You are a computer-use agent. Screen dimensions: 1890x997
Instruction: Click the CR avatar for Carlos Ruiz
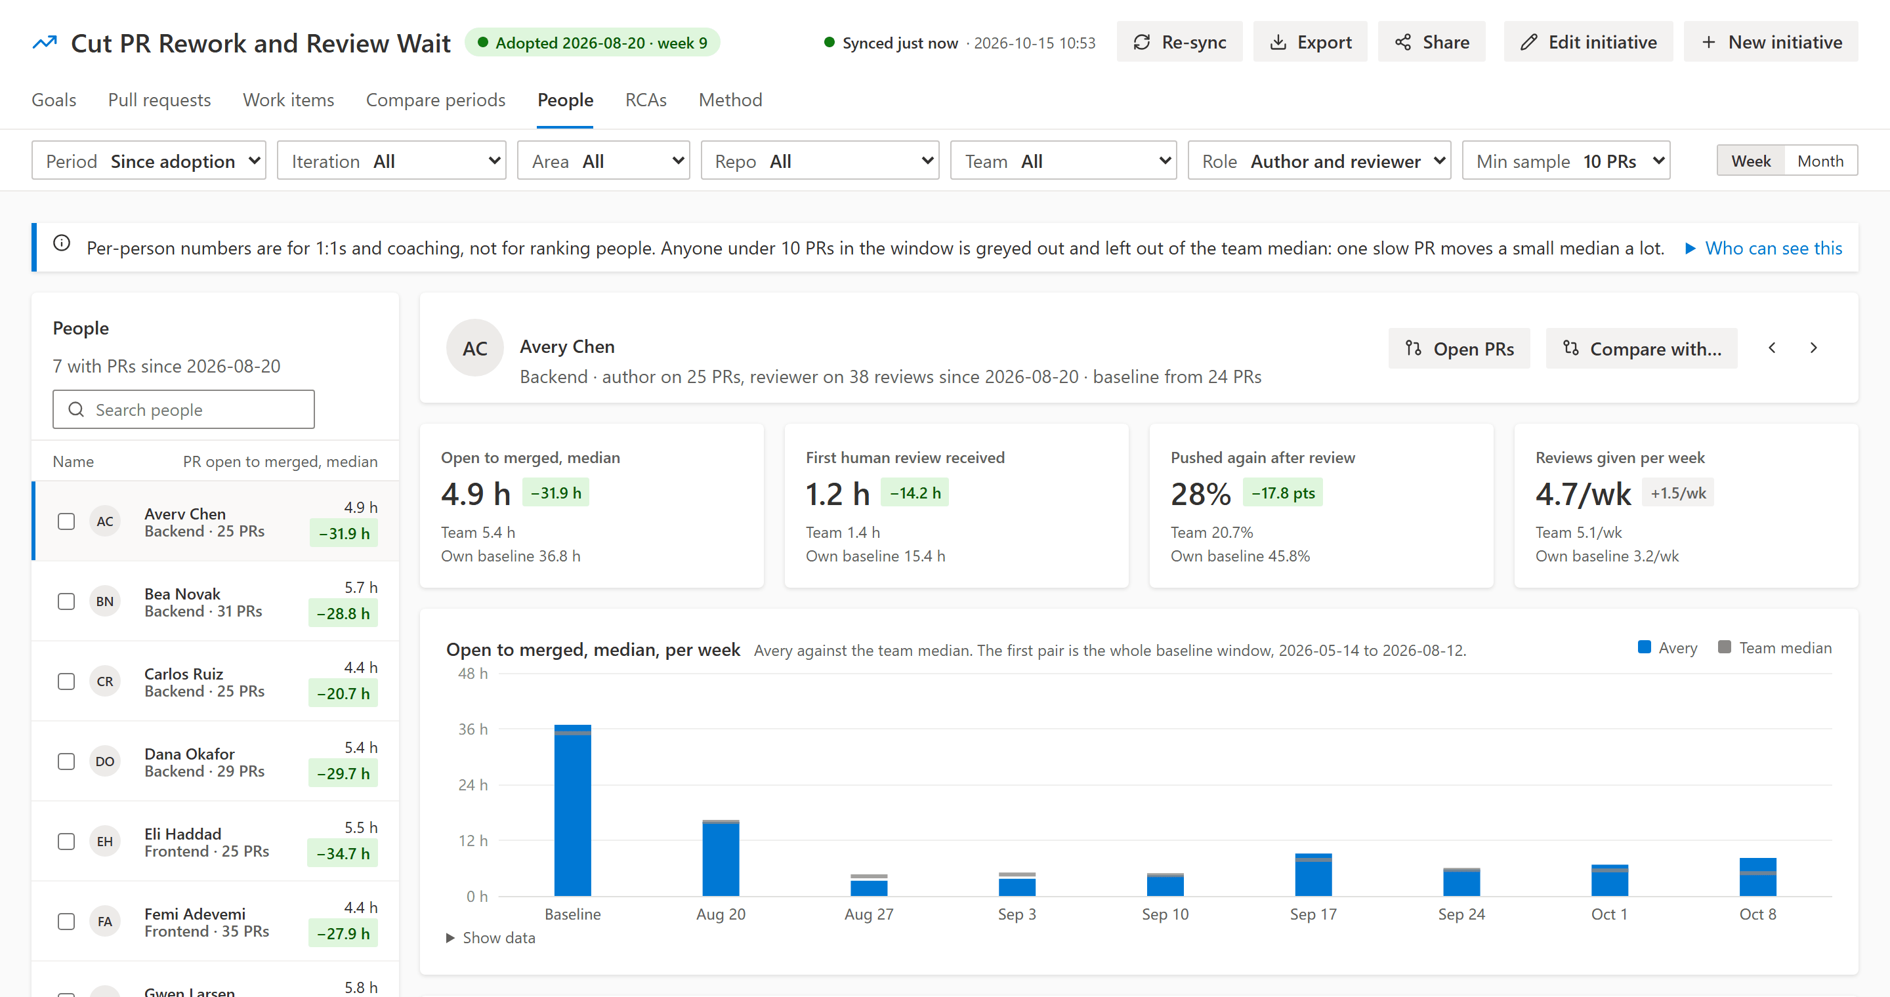105,681
